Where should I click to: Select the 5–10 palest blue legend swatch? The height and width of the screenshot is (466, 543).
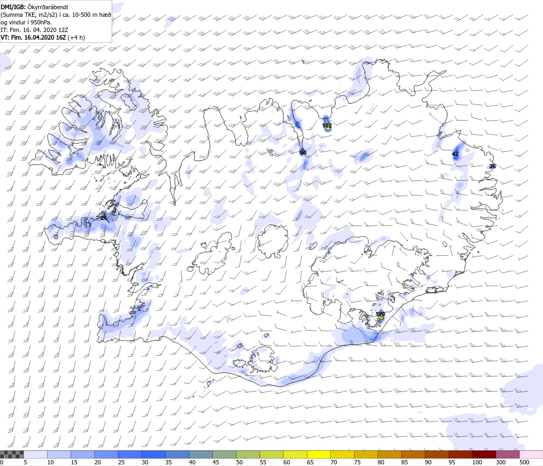tap(35, 455)
